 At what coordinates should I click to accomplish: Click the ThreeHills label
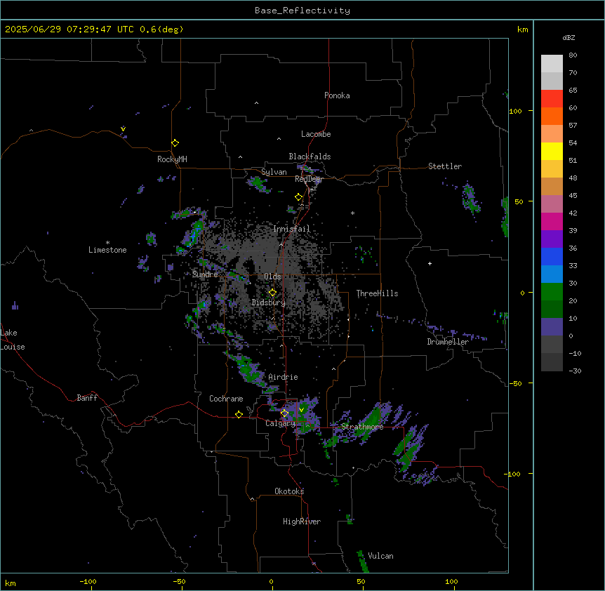(377, 293)
